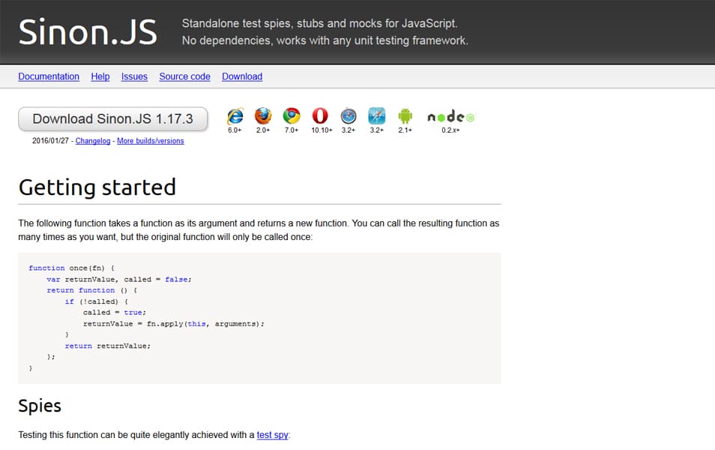
Task: Click Download Sinon.JS 1.17.3 button
Action: pos(113,119)
